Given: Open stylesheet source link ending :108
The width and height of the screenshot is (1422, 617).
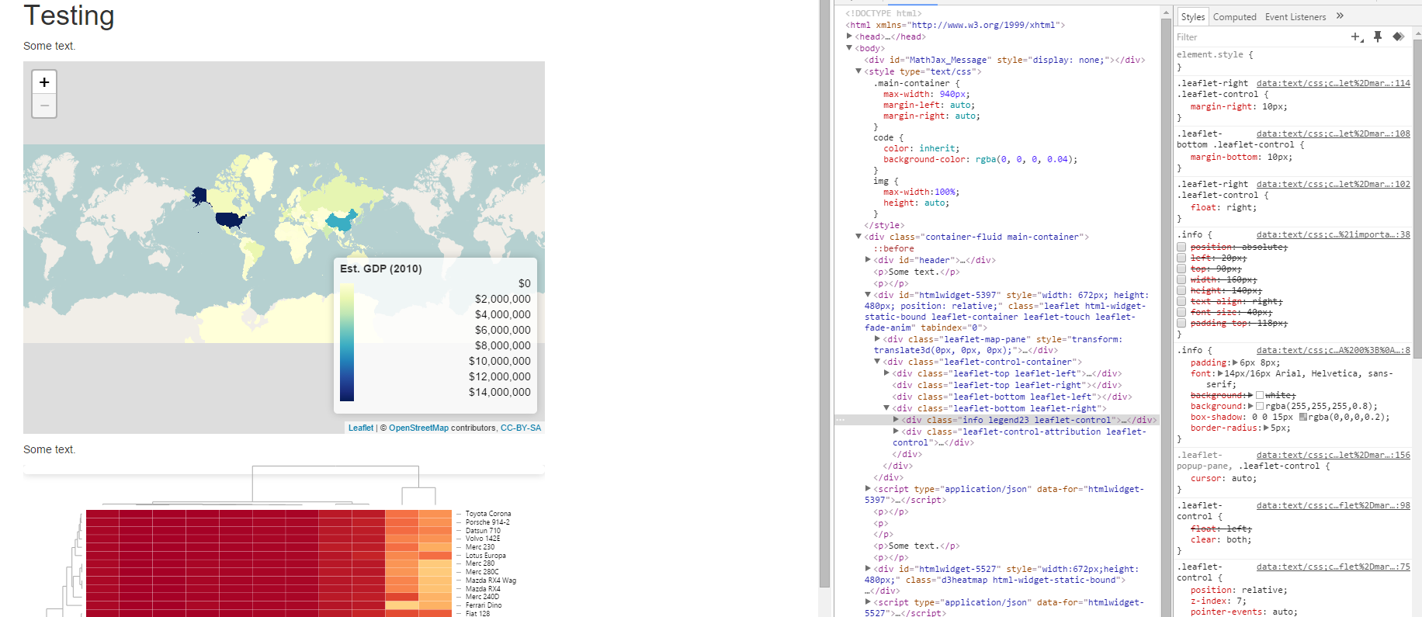Looking at the screenshot, I should (x=1334, y=133).
